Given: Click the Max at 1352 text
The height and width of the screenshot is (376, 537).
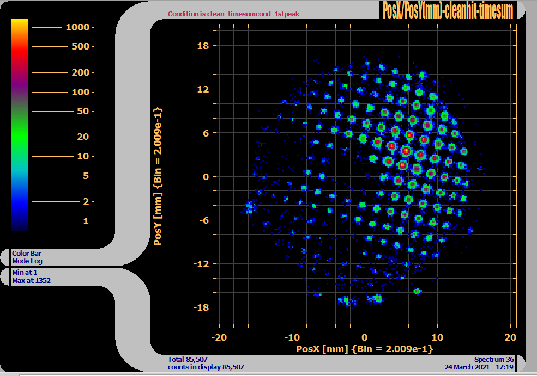Looking at the screenshot, I should pyautogui.click(x=32, y=281).
